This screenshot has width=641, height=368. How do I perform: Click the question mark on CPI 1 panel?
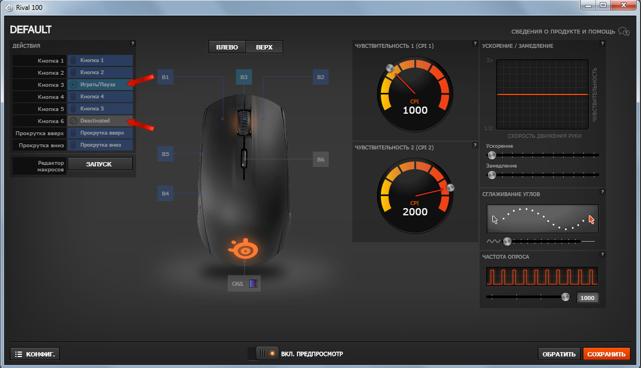click(x=475, y=43)
